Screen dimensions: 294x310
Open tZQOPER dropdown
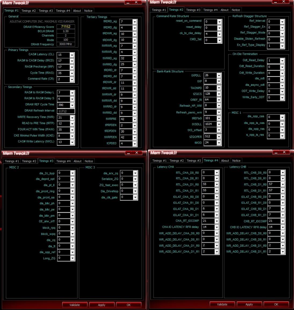click(219, 137)
